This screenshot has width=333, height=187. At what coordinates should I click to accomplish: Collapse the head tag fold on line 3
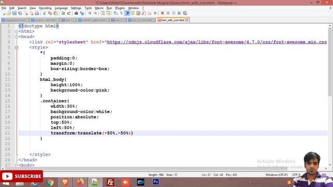tap(17, 37)
